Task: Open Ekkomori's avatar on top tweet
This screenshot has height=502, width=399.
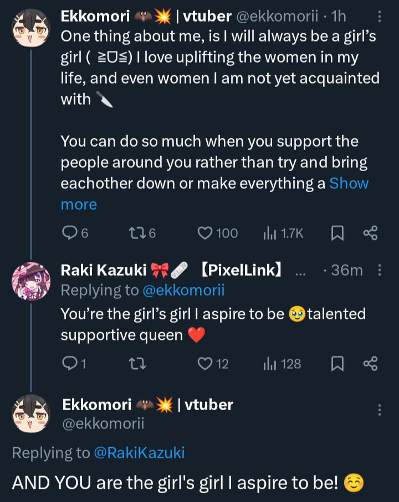Action: click(31, 28)
